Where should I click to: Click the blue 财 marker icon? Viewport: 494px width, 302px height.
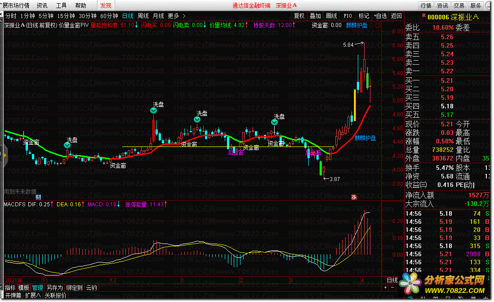(x=38, y=197)
